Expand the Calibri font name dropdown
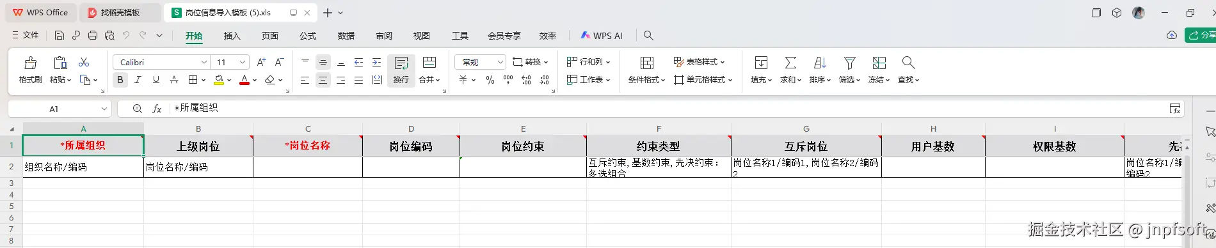This screenshot has height=248, width=1216. (204, 62)
